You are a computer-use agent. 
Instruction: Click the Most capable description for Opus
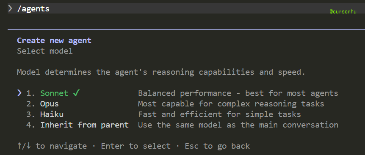(x=231, y=104)
